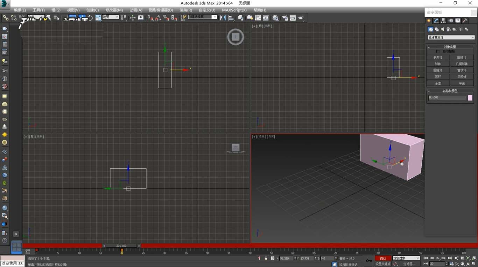Click the Box001 object name field

coord(447,98)
